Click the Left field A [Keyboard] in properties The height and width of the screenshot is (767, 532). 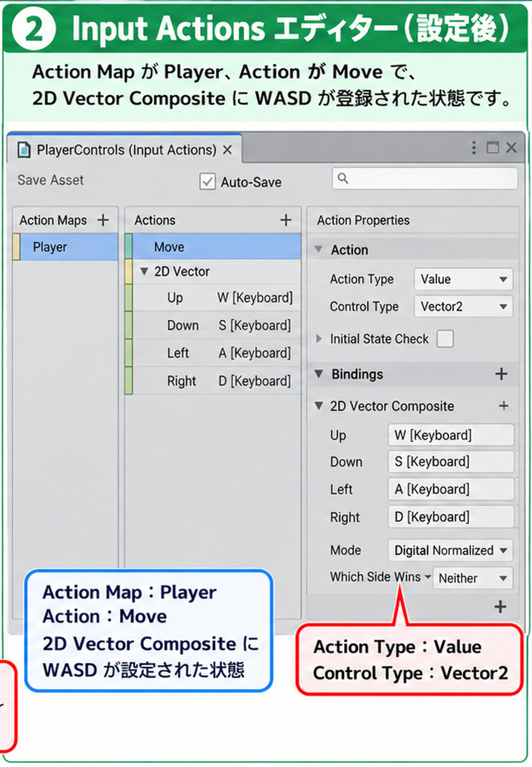click(451, 489)
